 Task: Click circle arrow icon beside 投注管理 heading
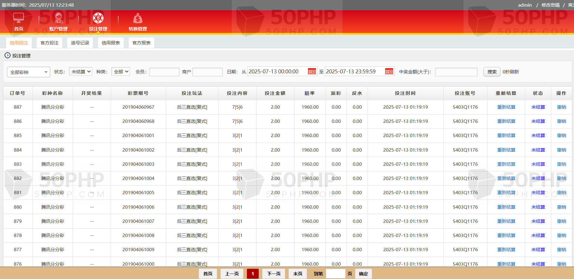pyautogui.click(x=8, y=56)
